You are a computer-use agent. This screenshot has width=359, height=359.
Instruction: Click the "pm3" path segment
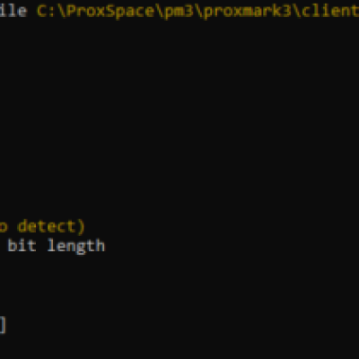[x=179, y=11]
